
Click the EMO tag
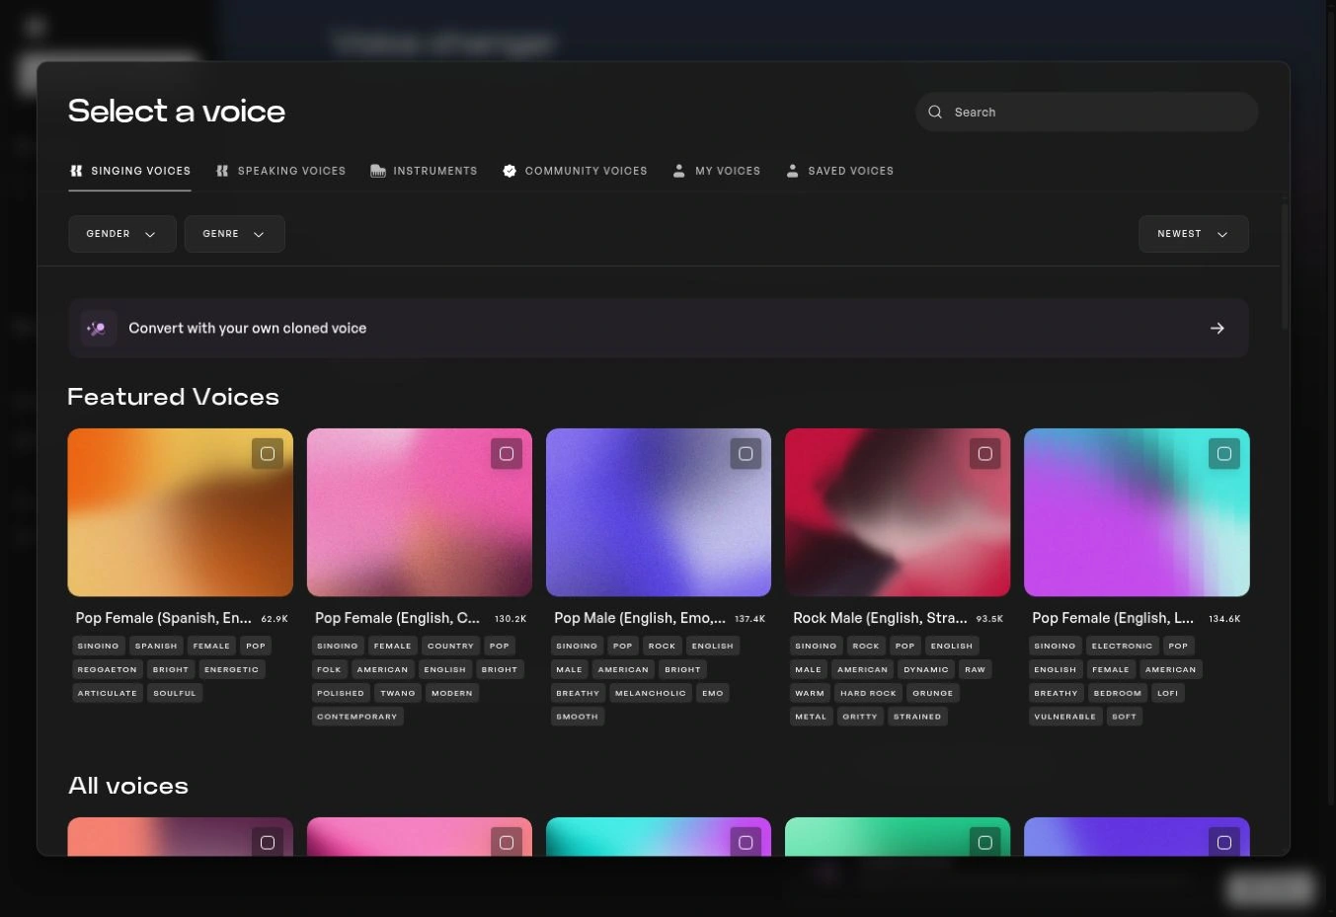713,693
